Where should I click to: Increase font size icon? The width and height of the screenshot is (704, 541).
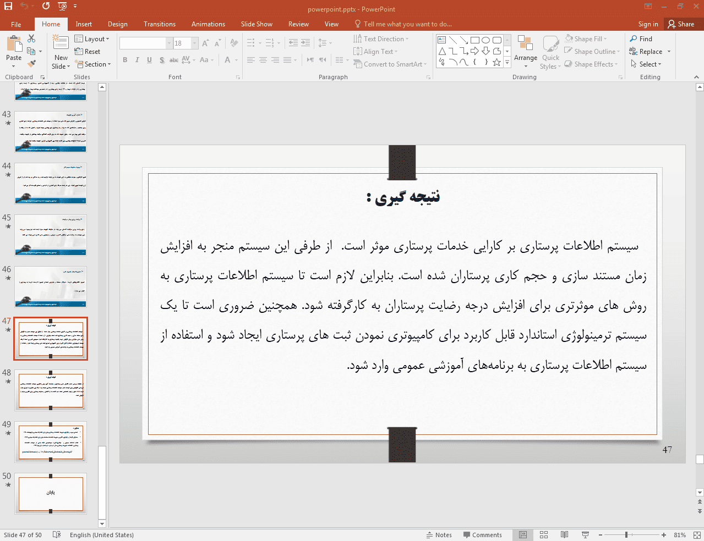[x=205, y=43]
